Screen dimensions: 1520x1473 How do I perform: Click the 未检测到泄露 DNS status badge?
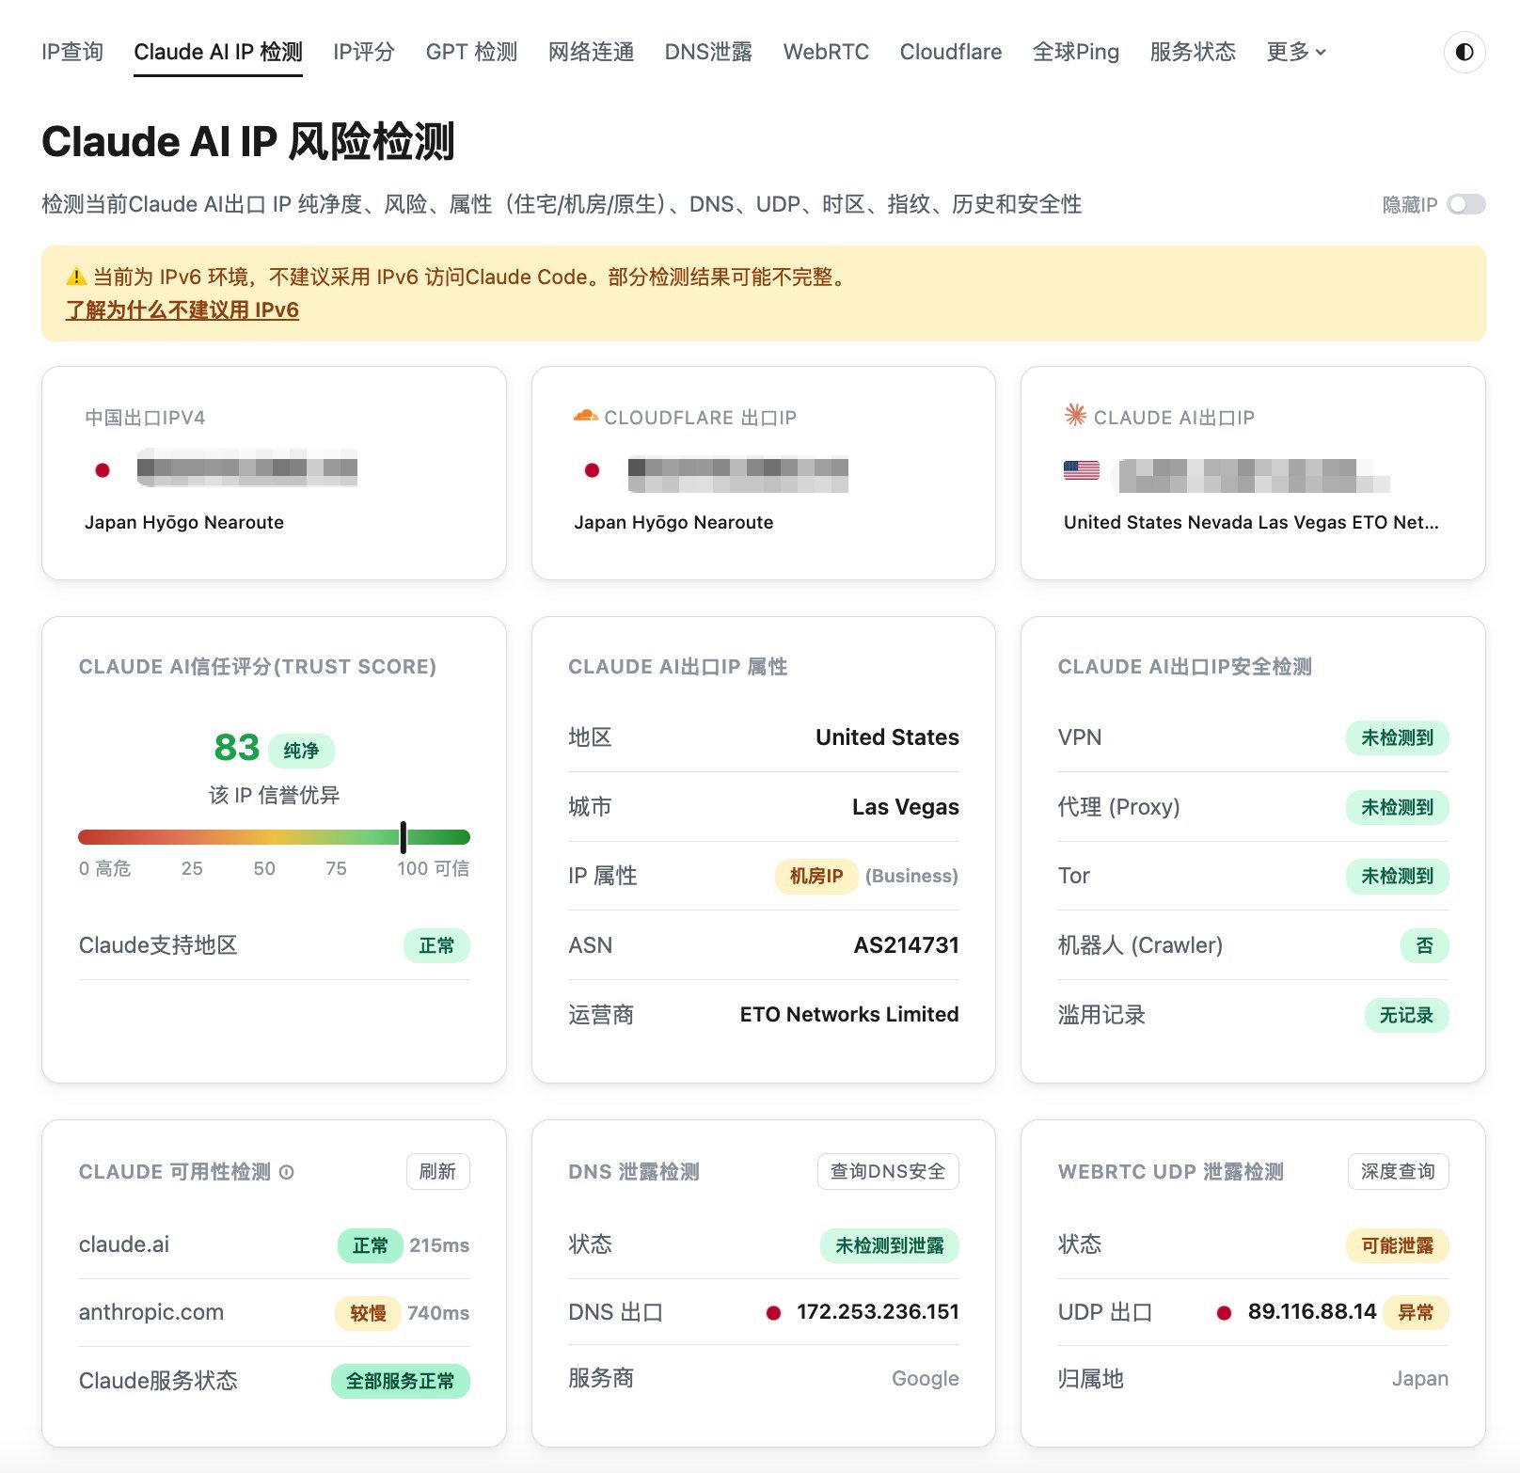[889, 1245]
